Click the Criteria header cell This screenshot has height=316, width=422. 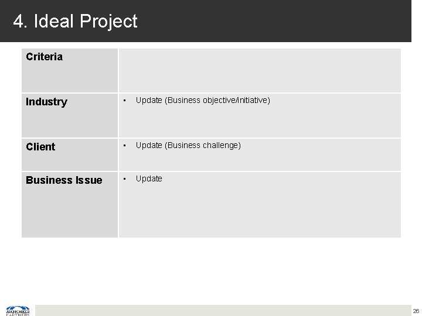click(45, 57)
